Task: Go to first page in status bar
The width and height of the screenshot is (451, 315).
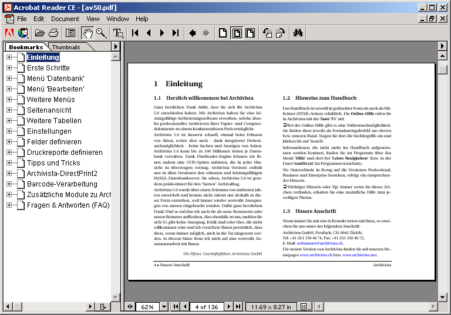Action: (x=176, y=307)
